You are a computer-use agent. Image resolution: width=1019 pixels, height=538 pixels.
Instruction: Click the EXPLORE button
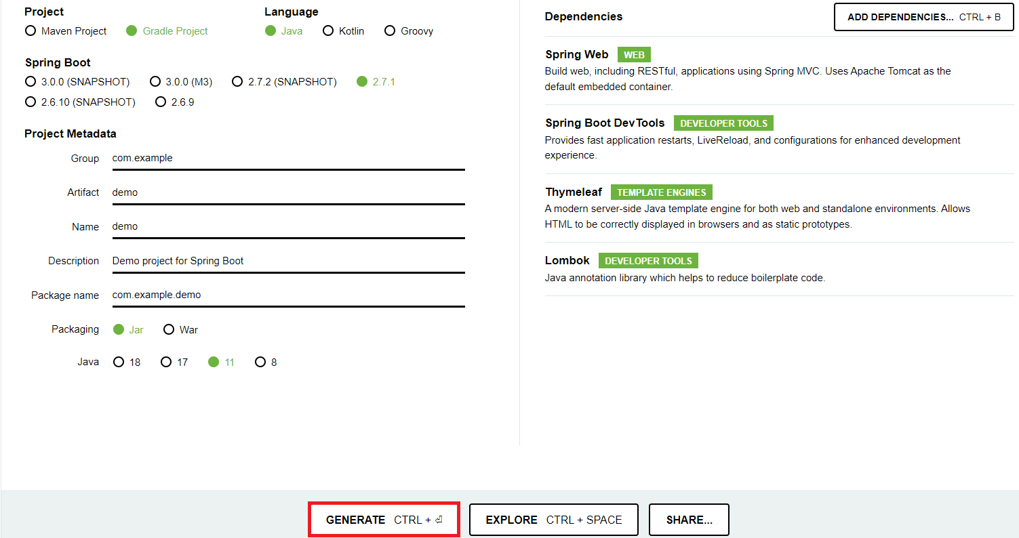tap(554, 520)
